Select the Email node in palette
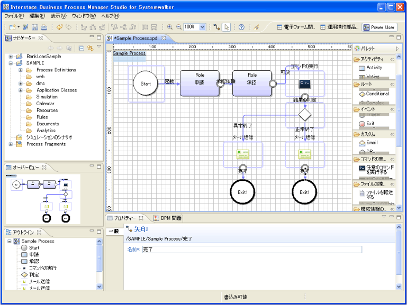Screen dimensions: 407x305 coord(368,143)
